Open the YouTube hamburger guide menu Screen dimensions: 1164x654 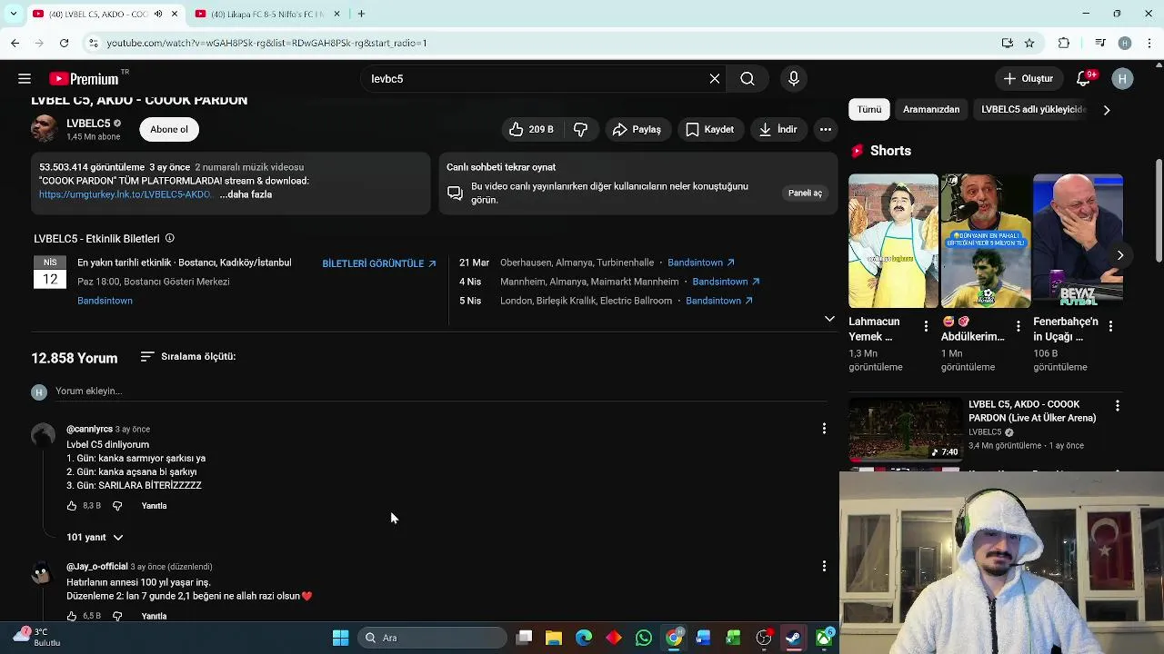coord(25,79)
